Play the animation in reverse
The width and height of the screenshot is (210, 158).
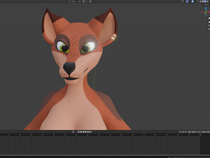tap(83, 132)
